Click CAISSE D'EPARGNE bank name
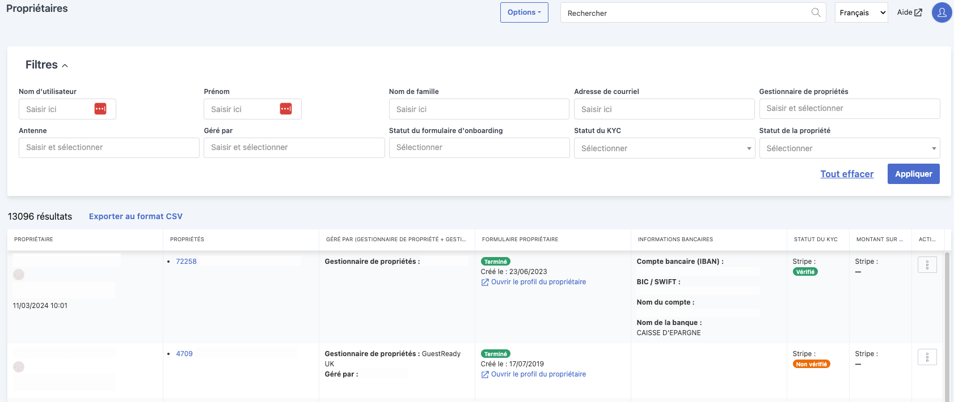The width and height of the screenshot is (954, 402). tap(669, 333)
